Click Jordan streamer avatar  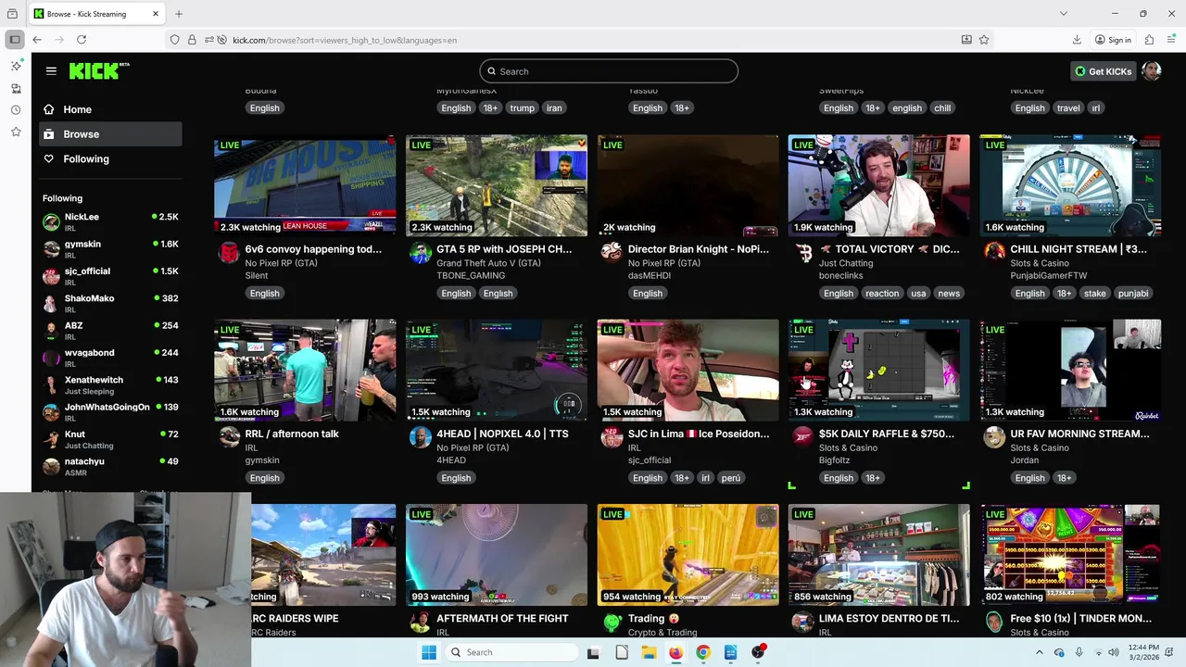[x=994, y=437]
